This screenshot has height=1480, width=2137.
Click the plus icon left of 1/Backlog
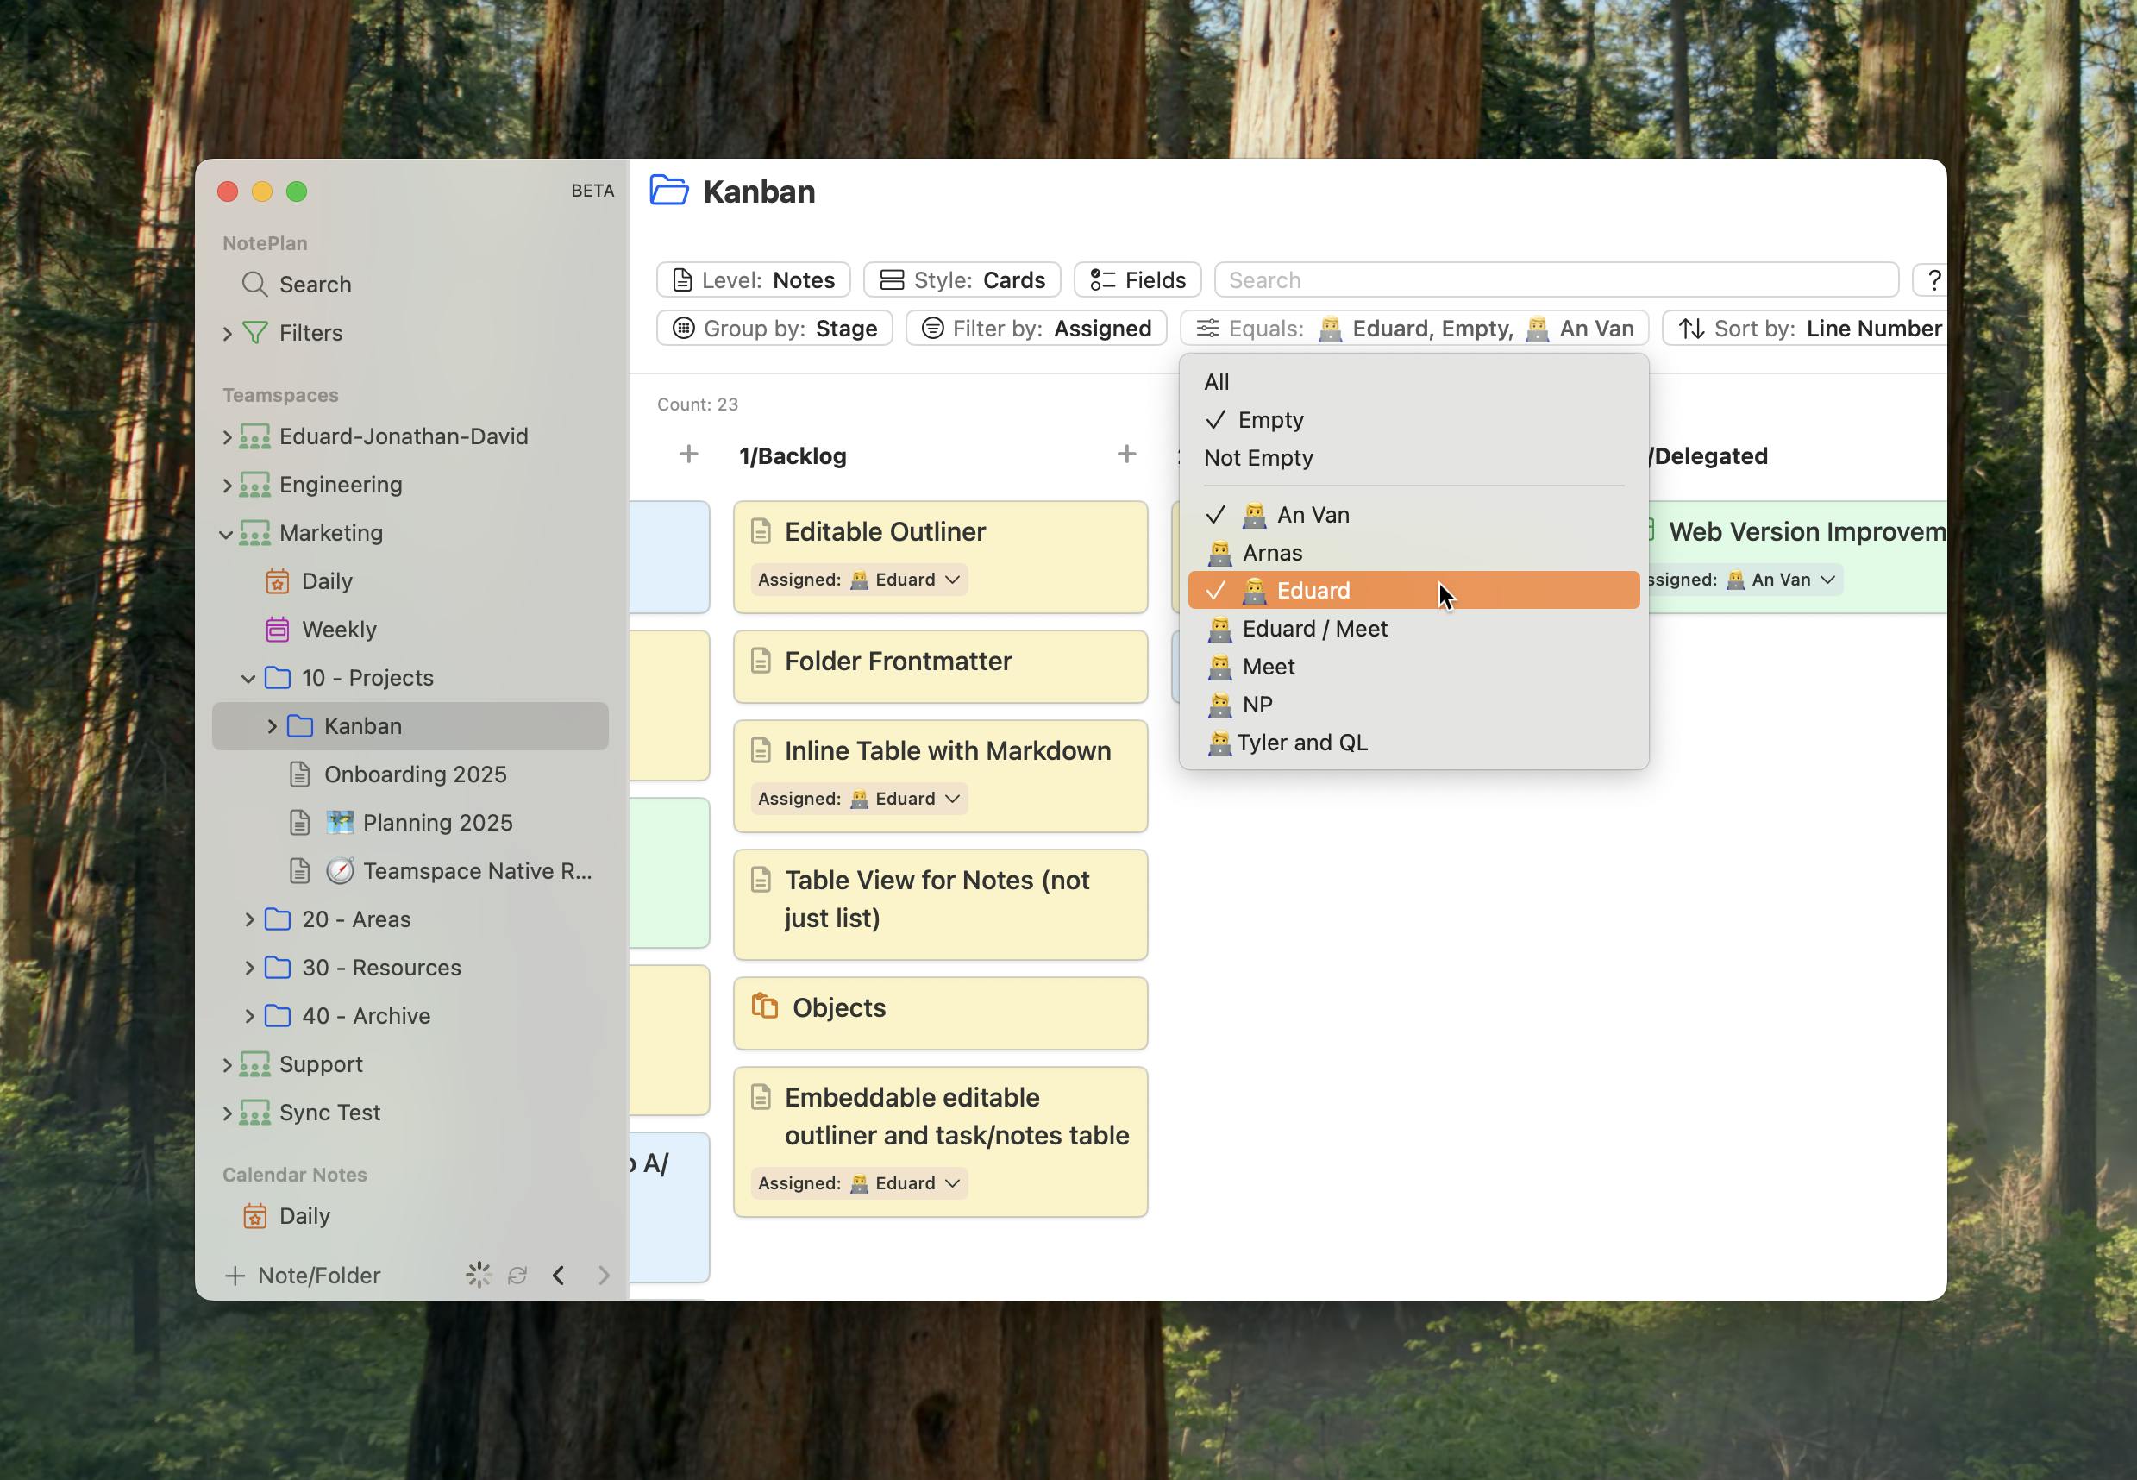click(x=688, y=454)
